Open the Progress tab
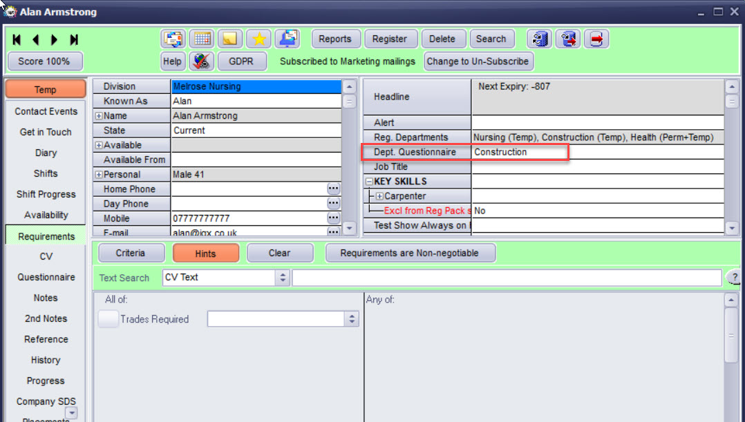The image size is (745, 422). click(46, 381)
